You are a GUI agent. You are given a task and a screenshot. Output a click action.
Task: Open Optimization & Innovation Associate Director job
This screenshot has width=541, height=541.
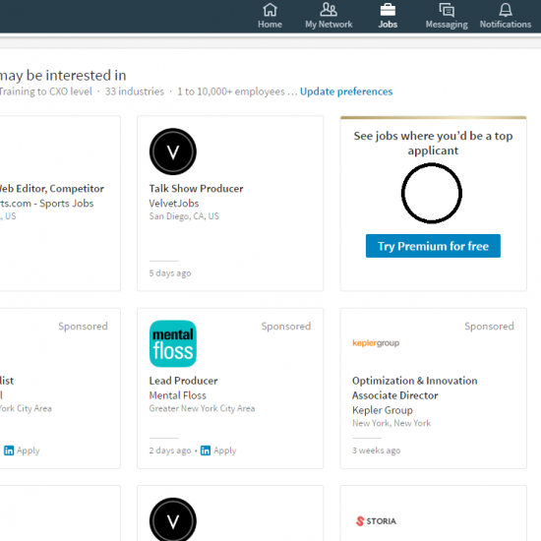pyautogui.click(x=415, y=388)
